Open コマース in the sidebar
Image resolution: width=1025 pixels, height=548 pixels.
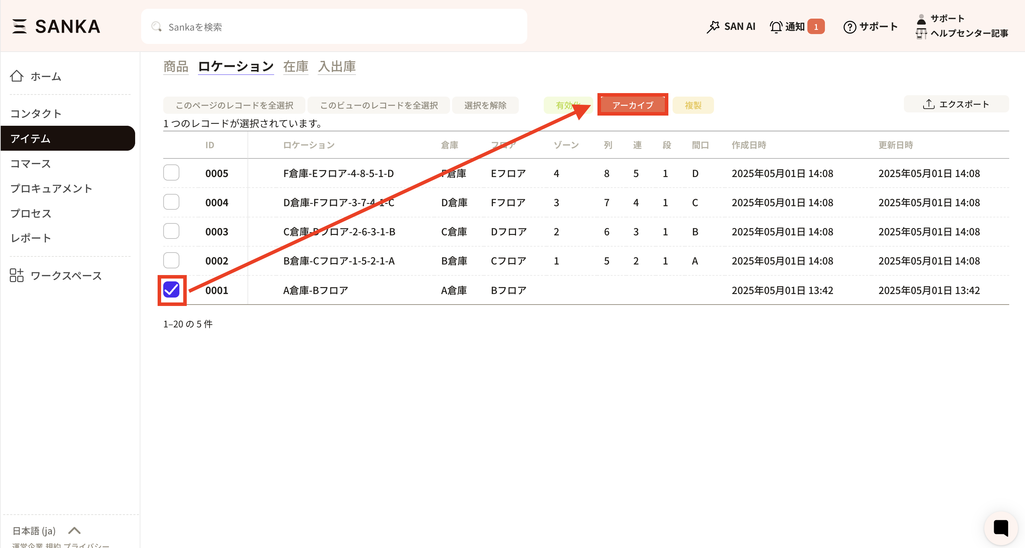(x=31, y=163)
